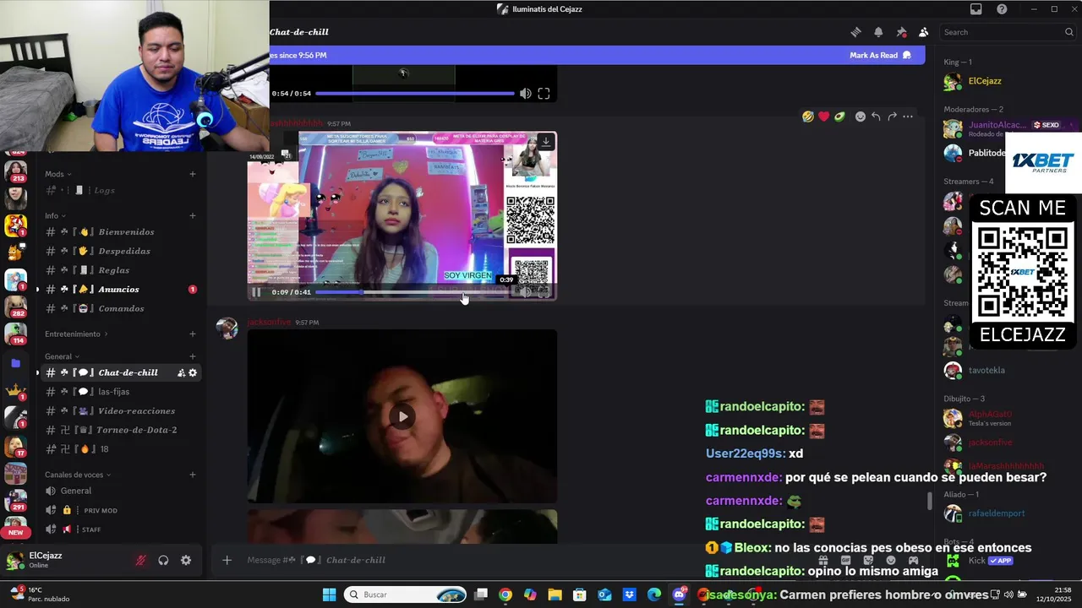This screenshot has width=1082, height=608.
Task: Open File Explorer from taskbar
Action: point(555,594)
